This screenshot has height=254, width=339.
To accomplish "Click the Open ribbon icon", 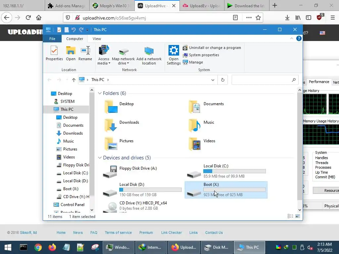I will [x=71, y=53].
